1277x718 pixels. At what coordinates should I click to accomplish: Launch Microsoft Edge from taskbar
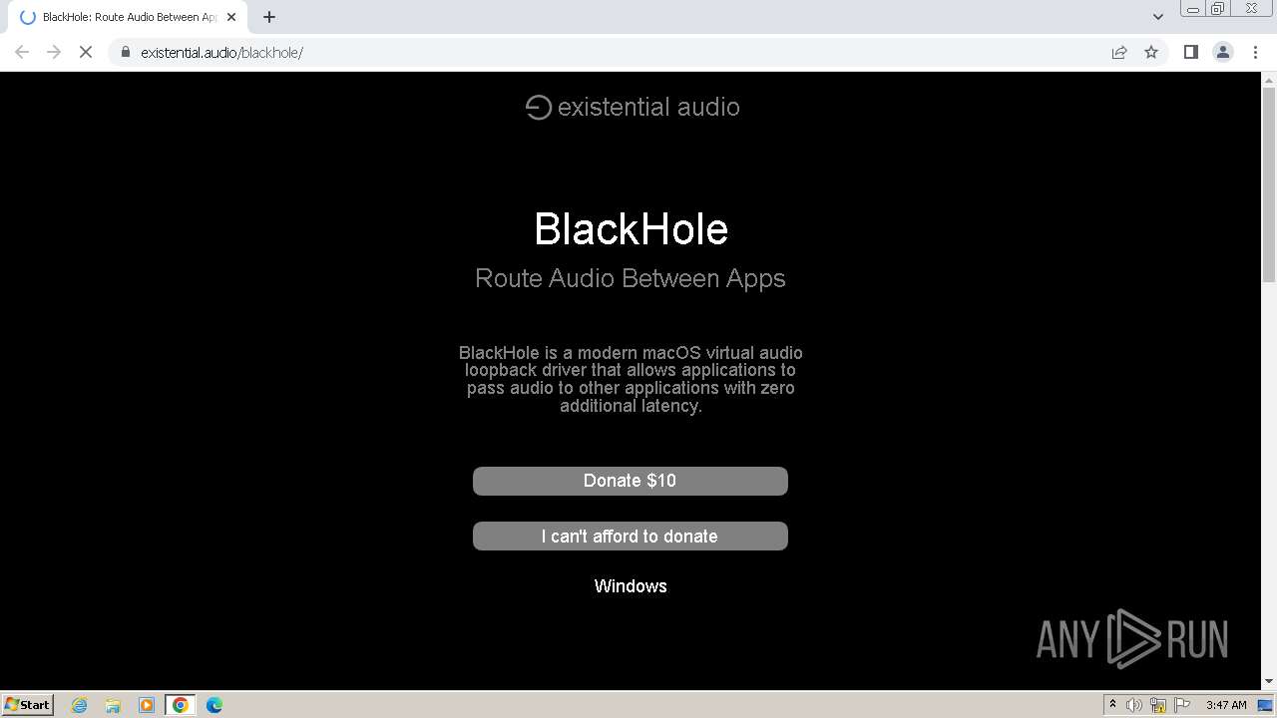(214, 705)
